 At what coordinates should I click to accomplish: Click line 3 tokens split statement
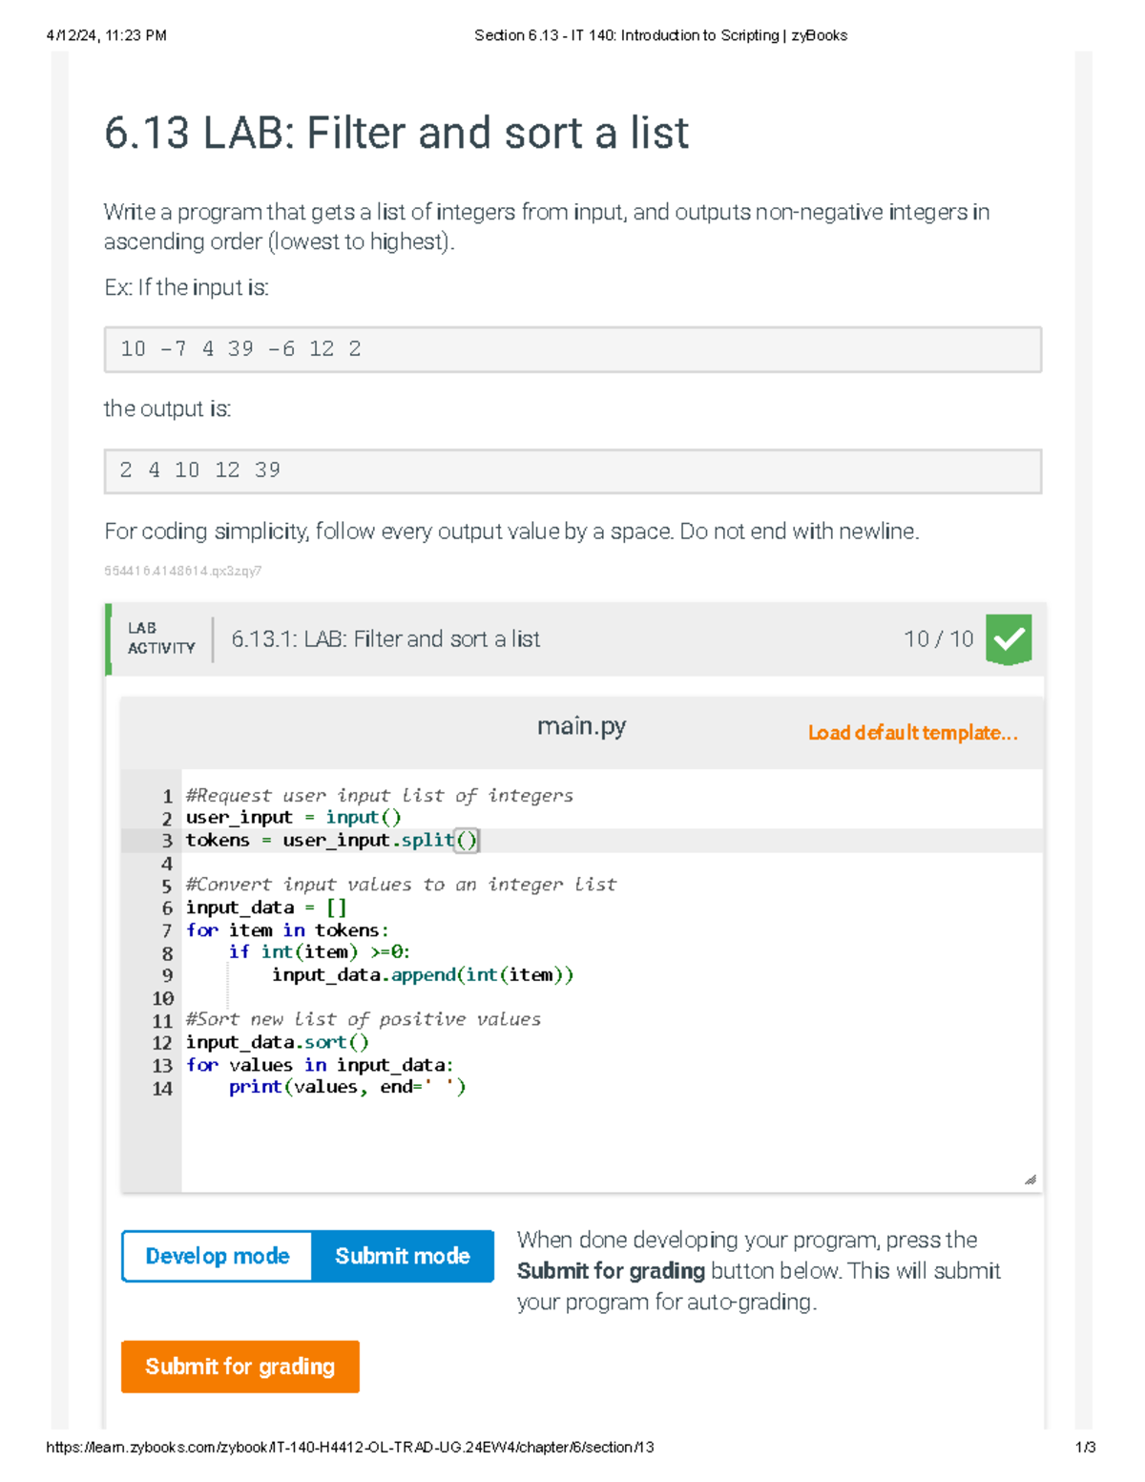315,840
